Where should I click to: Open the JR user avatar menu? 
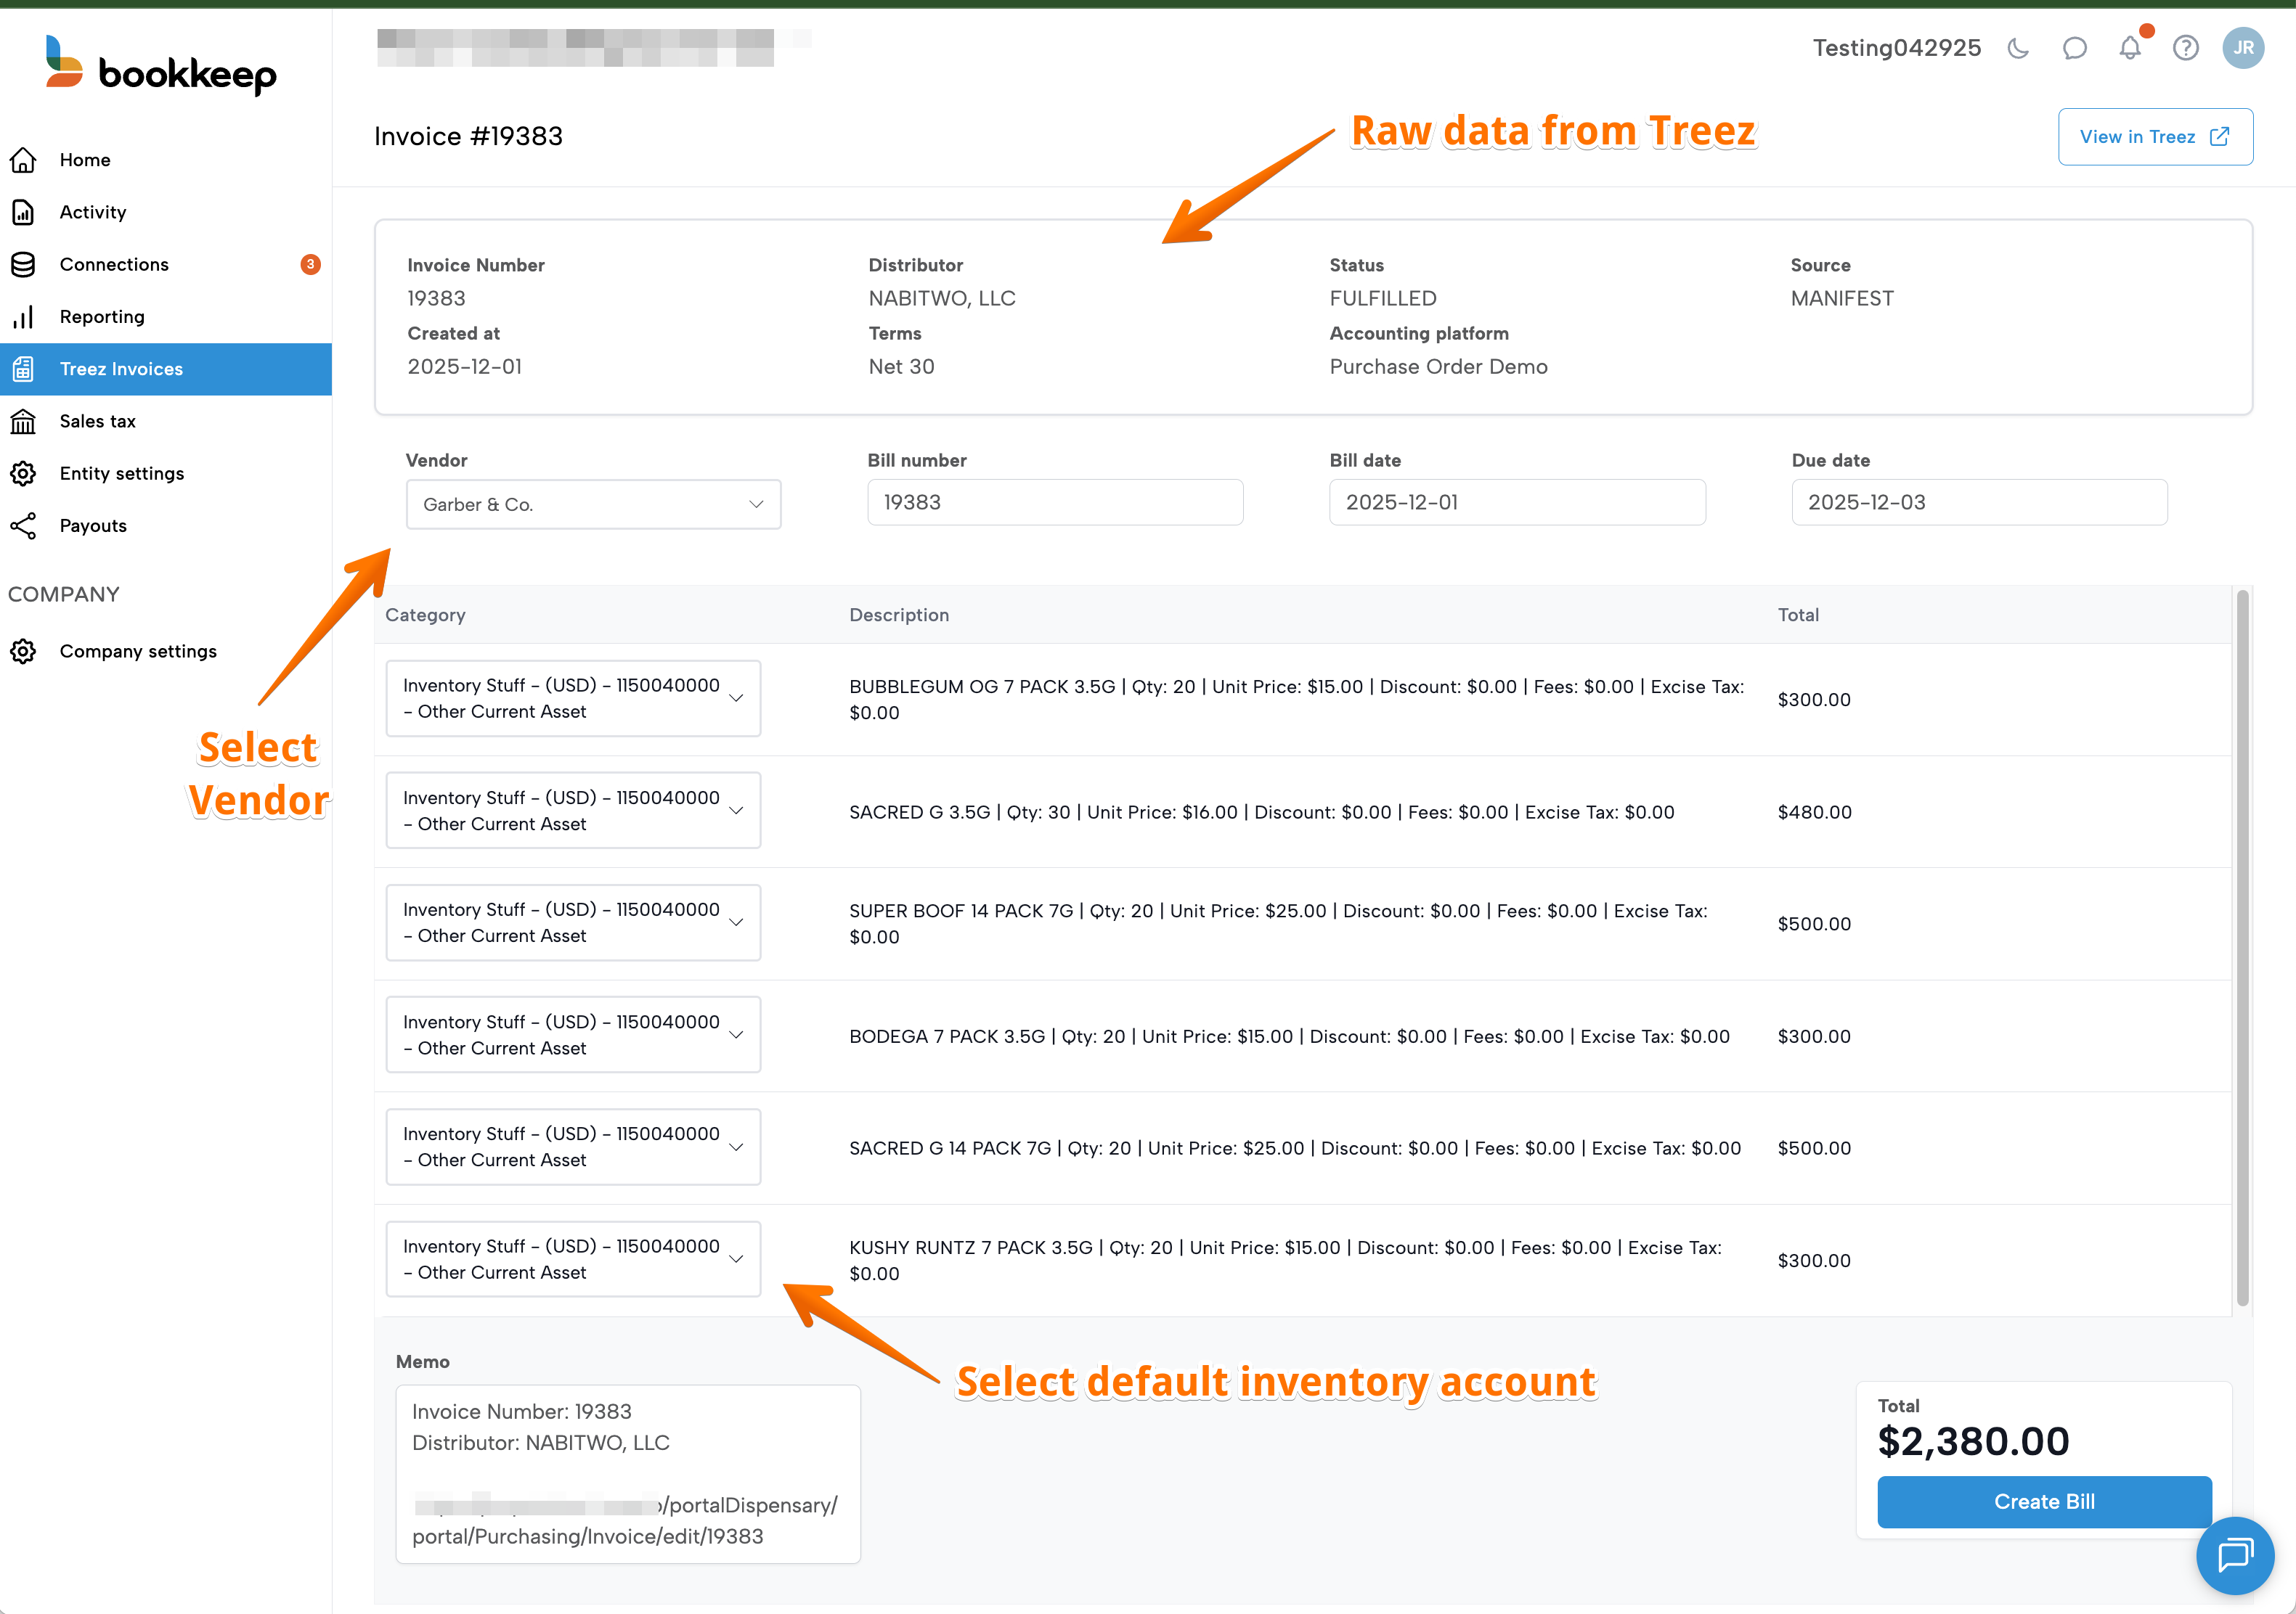2243,48
